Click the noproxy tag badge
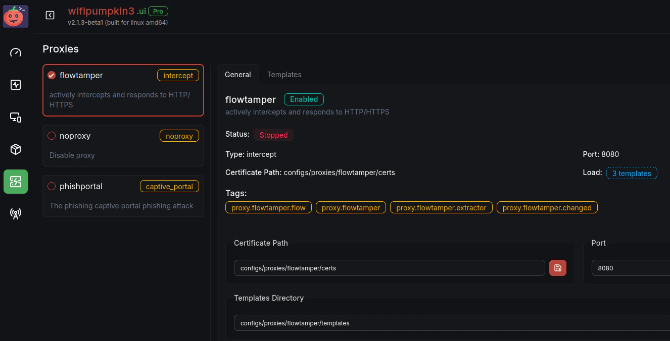Viewport: 670px width, 341px height. click(x=179, y=136)
